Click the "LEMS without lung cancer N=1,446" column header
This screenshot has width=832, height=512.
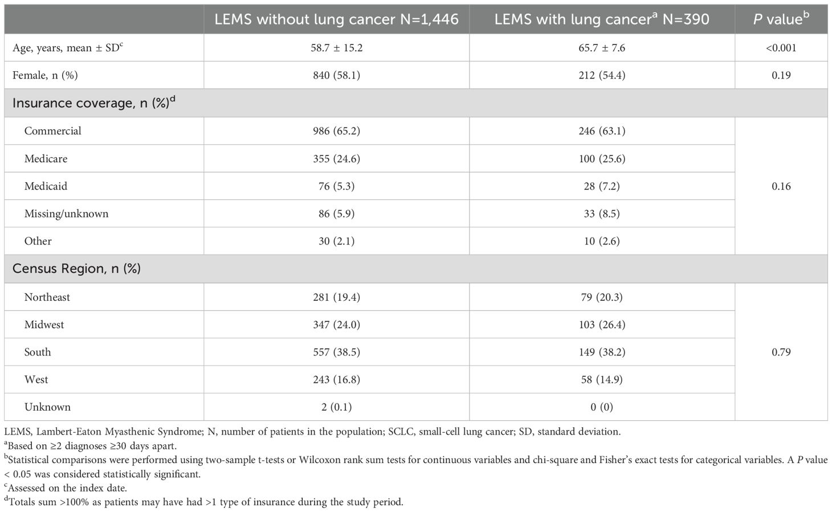336,19
